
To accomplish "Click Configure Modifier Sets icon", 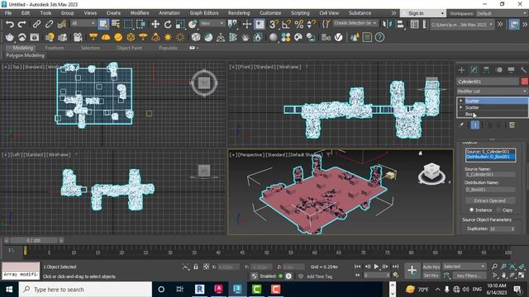I will [x=512, y=125].
